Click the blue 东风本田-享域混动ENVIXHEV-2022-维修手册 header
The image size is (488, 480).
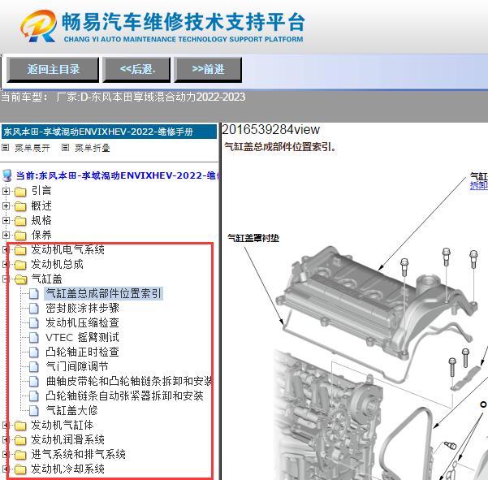(x=109, y=132)
